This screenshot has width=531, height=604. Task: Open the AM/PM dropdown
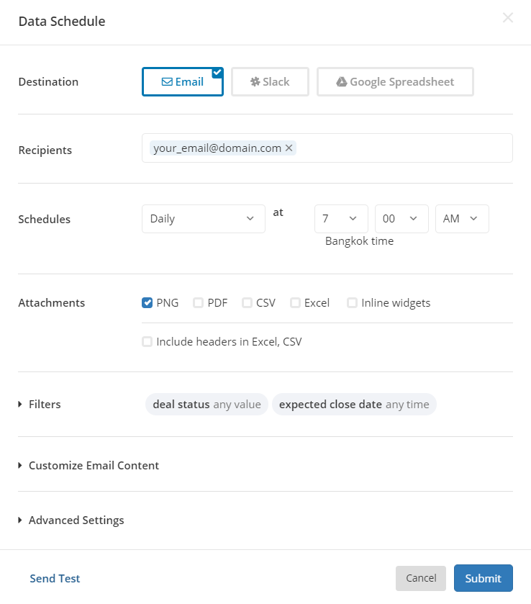[462, 219]
